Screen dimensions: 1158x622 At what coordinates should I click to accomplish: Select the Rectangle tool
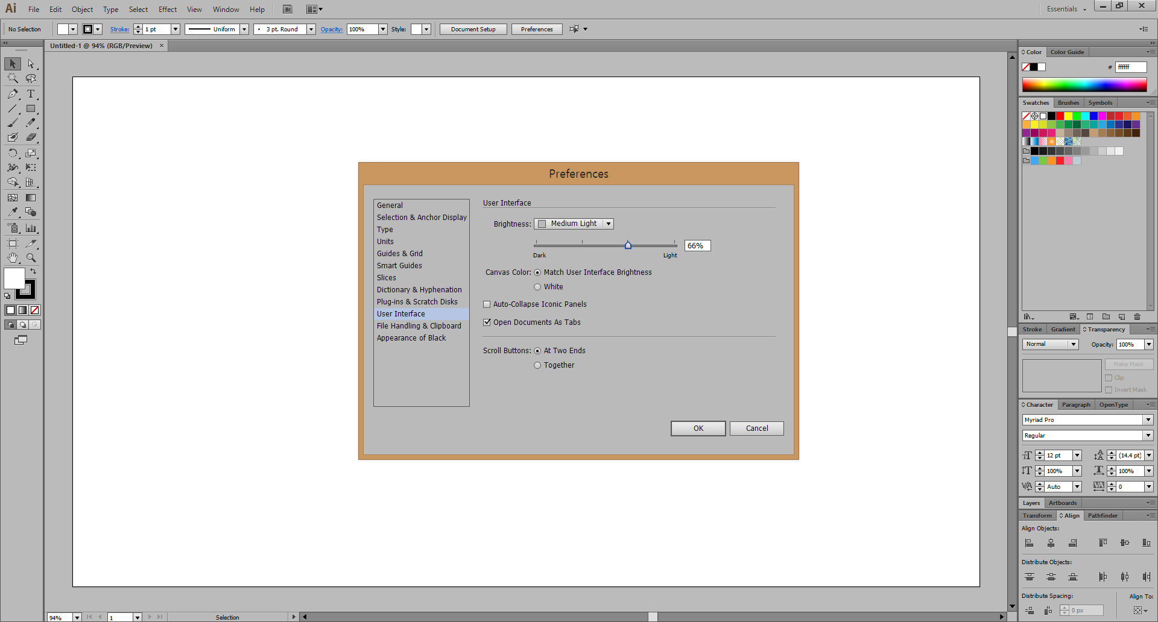(x=31, y=109)
